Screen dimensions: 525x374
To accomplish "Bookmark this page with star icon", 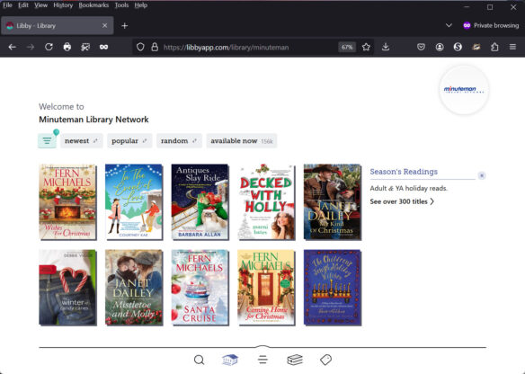I will [366, 48].
